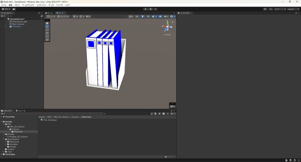
Task: Toggle scene lighting bulb
Action: 143,16
